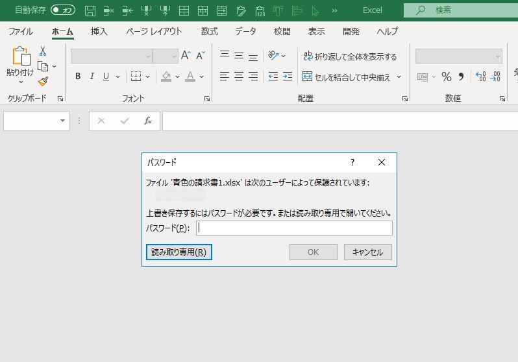Click the Bottom Align icon

[x=253, y=57]
